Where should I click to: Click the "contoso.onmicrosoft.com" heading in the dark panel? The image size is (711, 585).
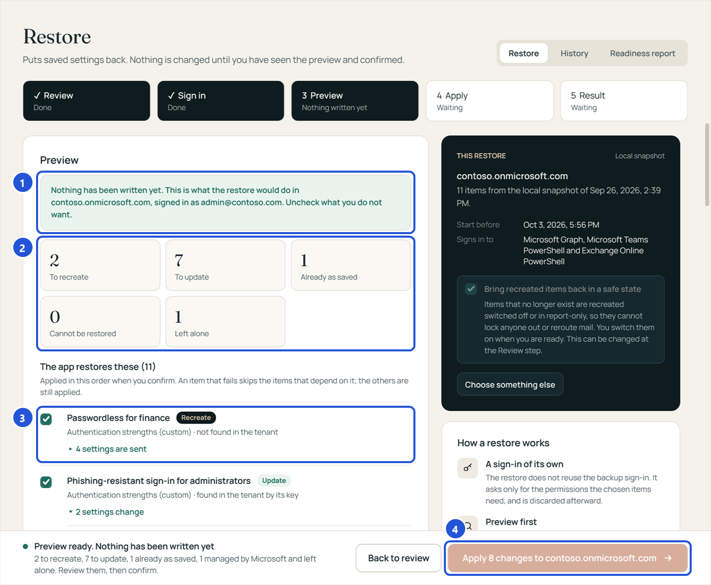point(512,176)
